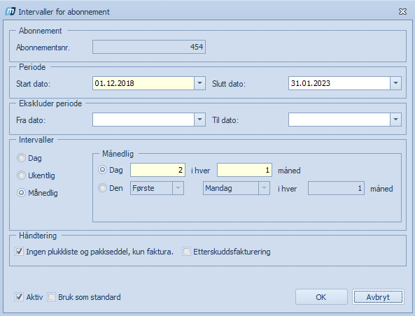Choose the Månedlig interval radio button
The width and height of the screenshot is (415, 316).
(21, 193)
